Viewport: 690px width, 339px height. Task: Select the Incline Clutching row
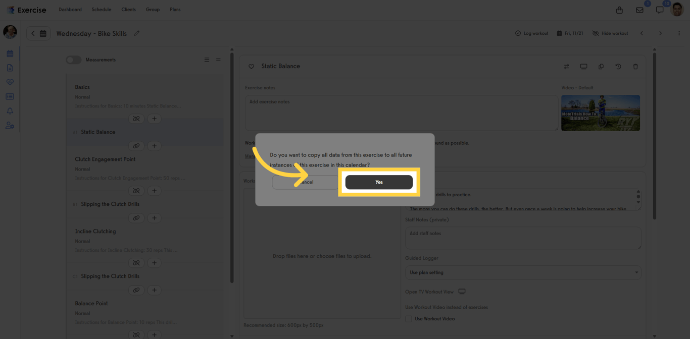pyautogui.click(x=144, y=240)
